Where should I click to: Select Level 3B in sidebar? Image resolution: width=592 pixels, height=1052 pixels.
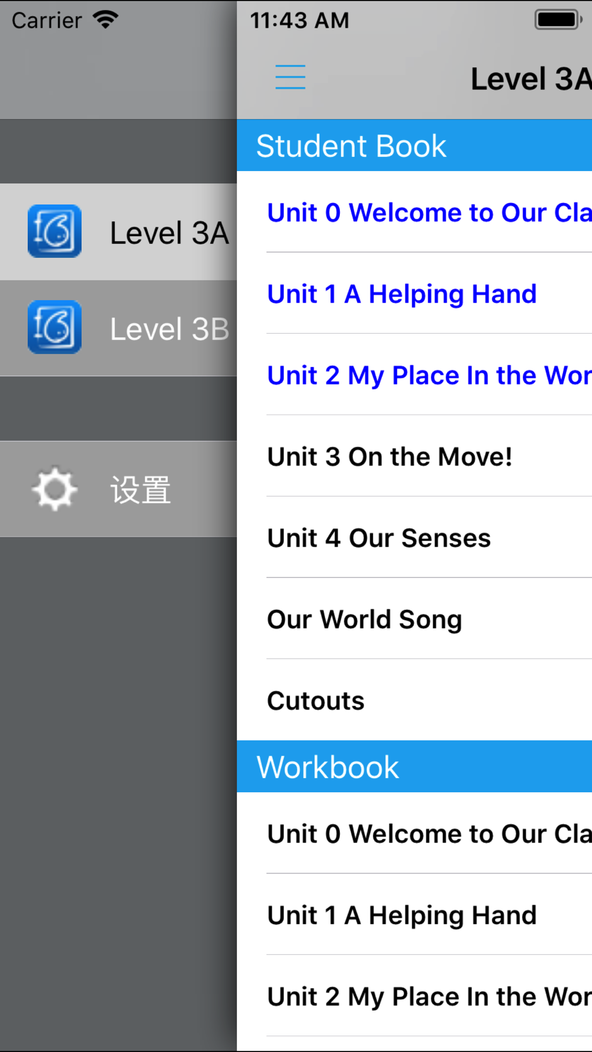tap(169, 329)
